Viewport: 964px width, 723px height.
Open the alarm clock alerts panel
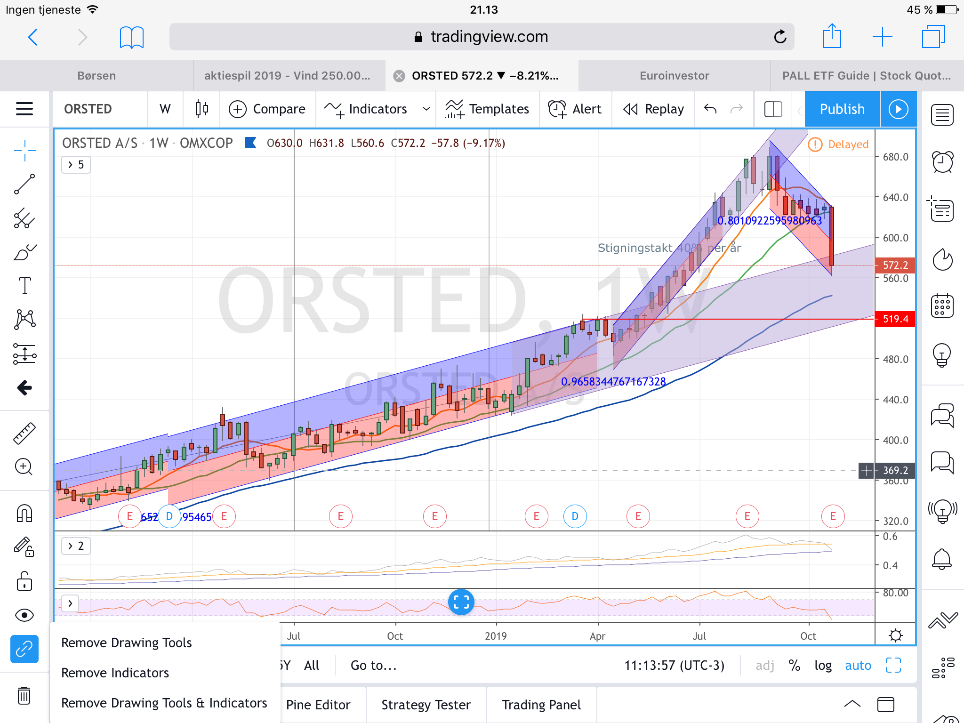pyautogui.click(x=942, y=162)
